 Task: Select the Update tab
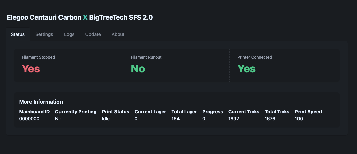tap(93, 34)
